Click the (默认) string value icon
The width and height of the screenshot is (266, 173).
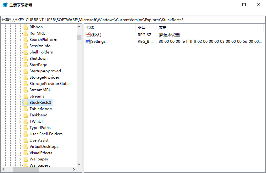click(88, 35)
